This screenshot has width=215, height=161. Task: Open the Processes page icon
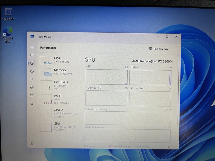(x=32, y=55)
